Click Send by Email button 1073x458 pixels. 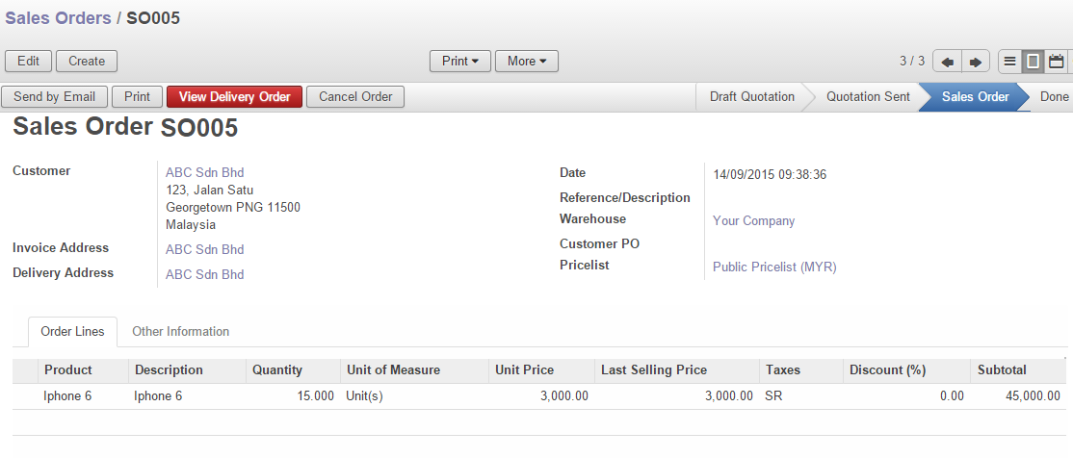click(55, 97)
